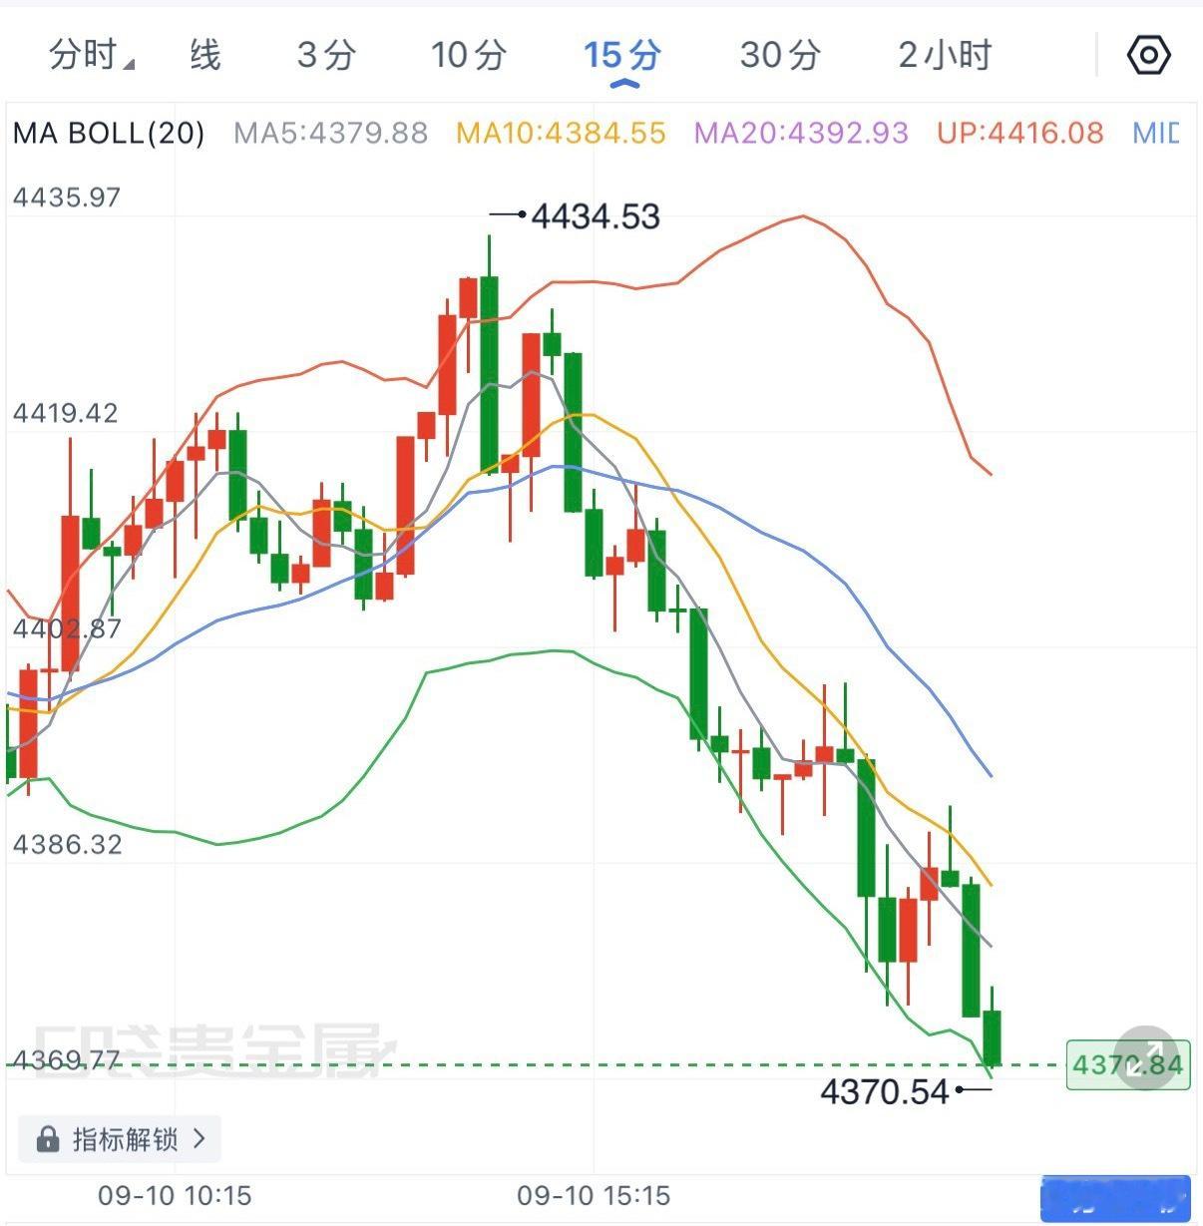Tap the MA10:4384.55 value
Image resolution: width=1203 pixels, height=1226 pixels.
561,133
